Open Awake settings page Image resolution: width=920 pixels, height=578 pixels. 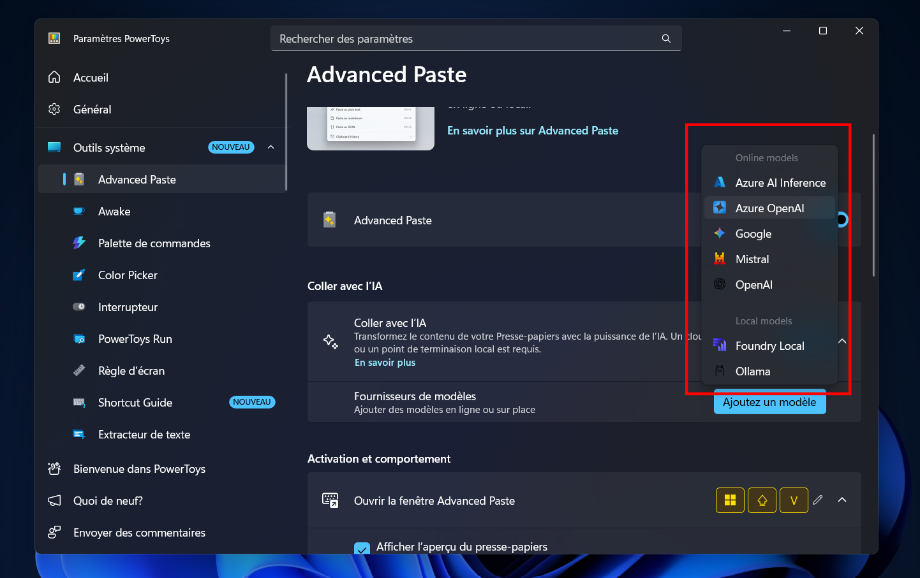point(161,211)
